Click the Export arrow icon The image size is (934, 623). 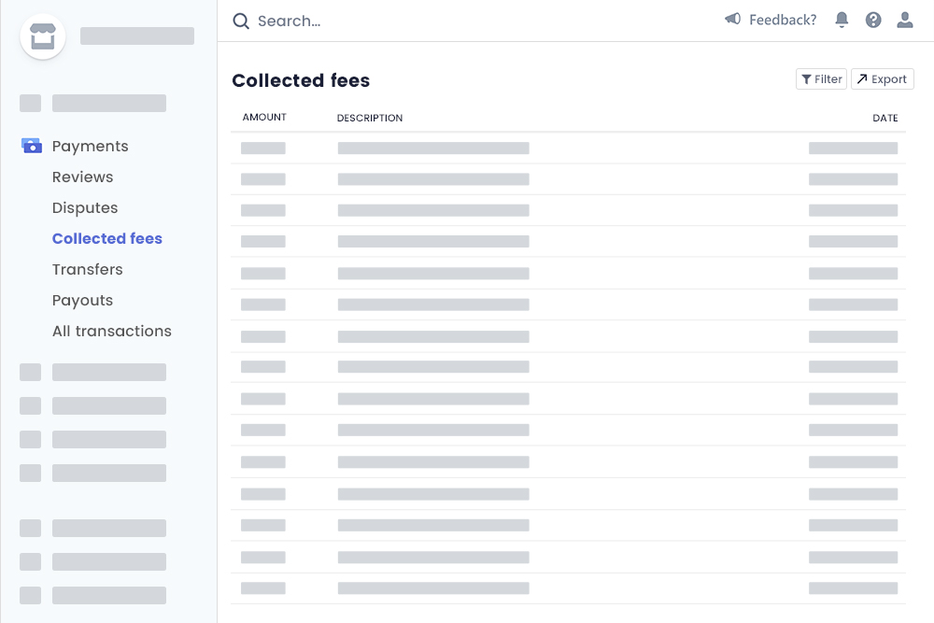[x=863, y=78]
